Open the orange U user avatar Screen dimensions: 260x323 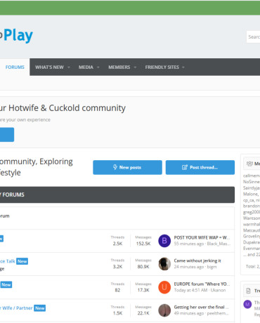pyautogui.click(x=164, y=287)
